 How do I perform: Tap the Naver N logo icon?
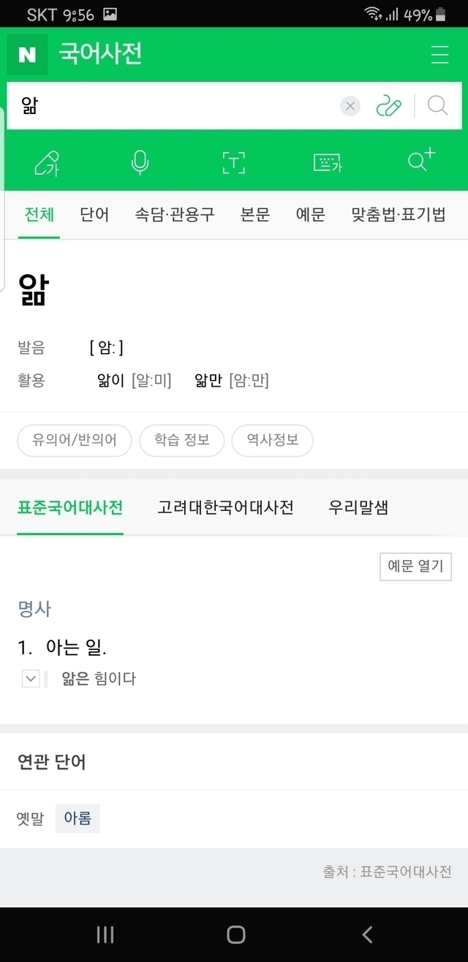pyautogui.click(x=28, y=55)
